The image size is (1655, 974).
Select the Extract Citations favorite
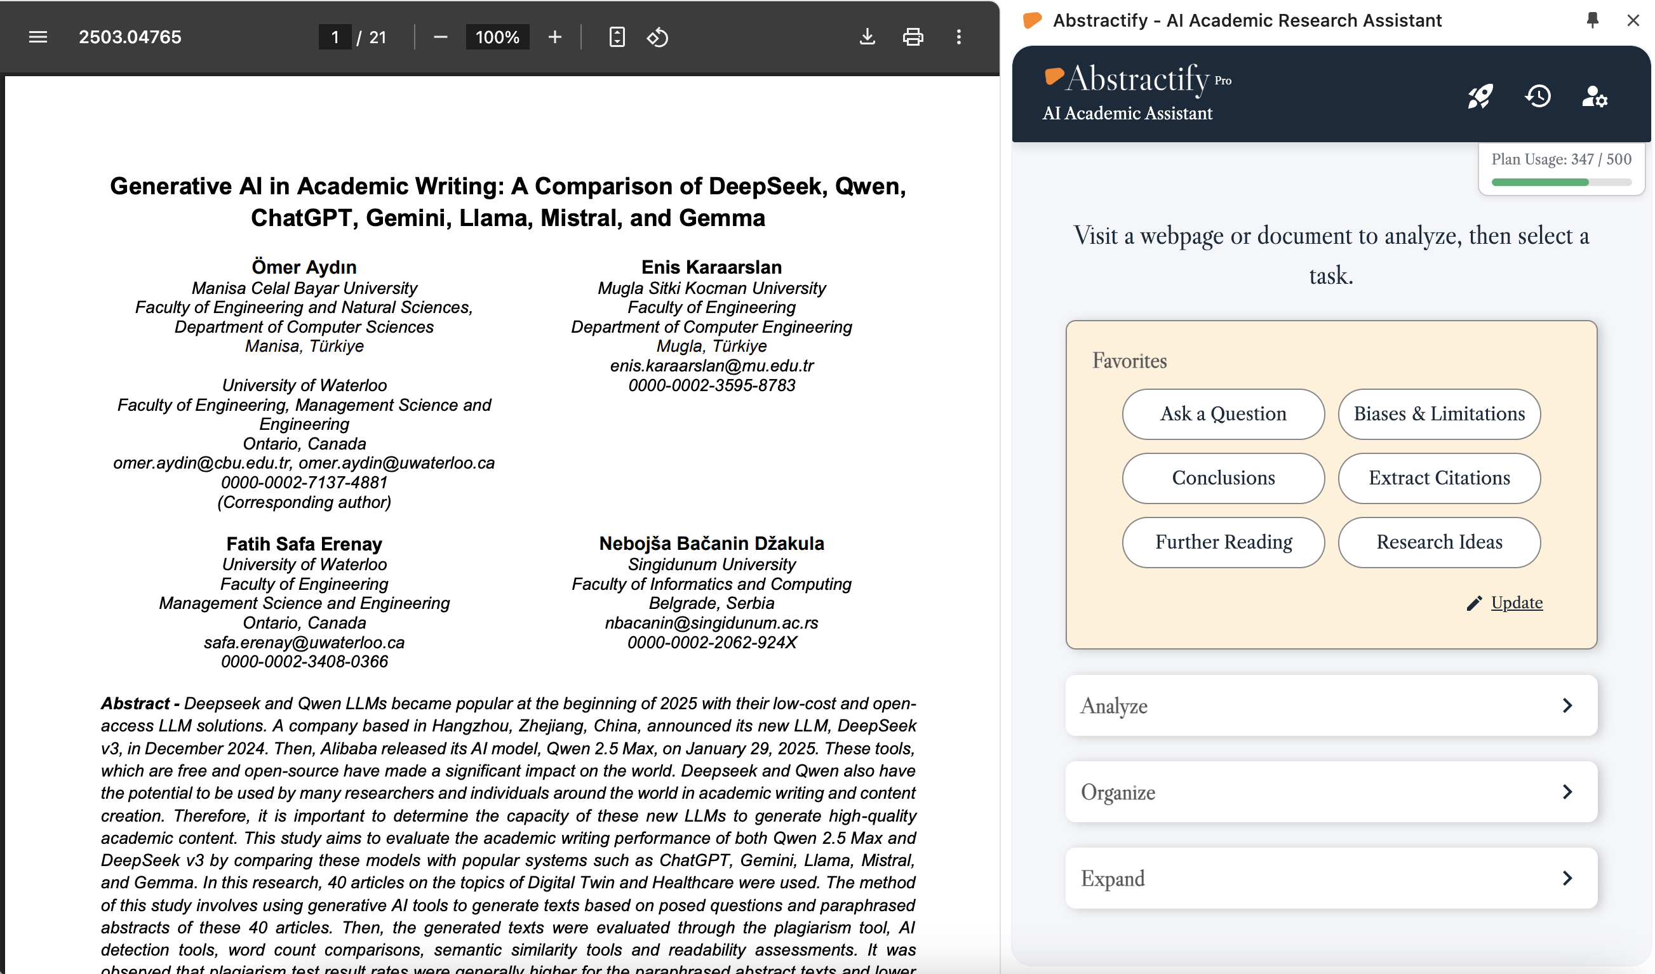[1439, 478]
